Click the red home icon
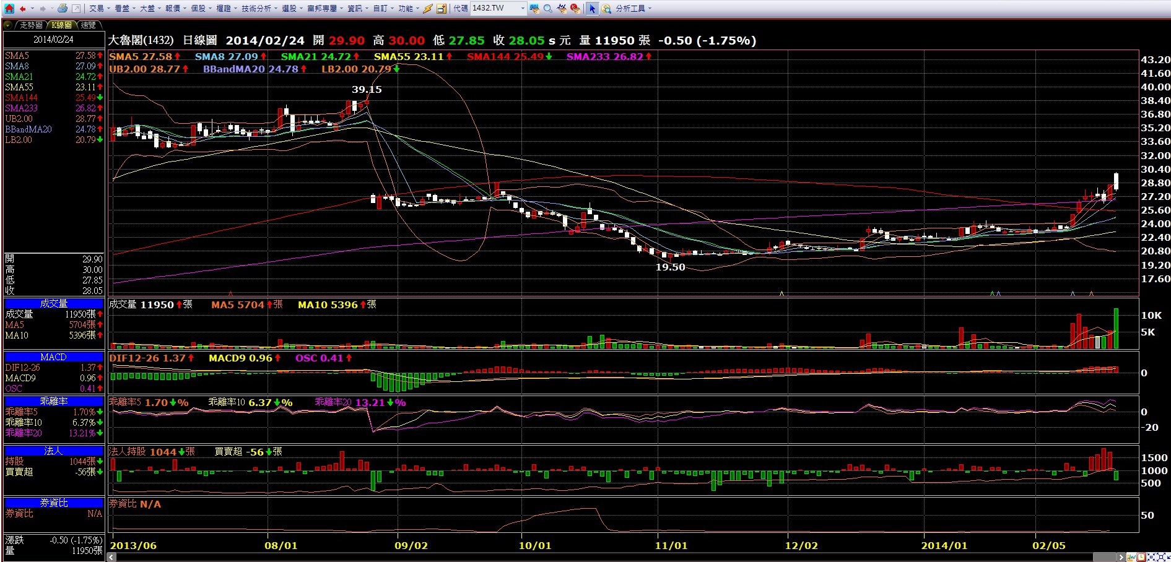The image size is (1171, 562). 9,8
